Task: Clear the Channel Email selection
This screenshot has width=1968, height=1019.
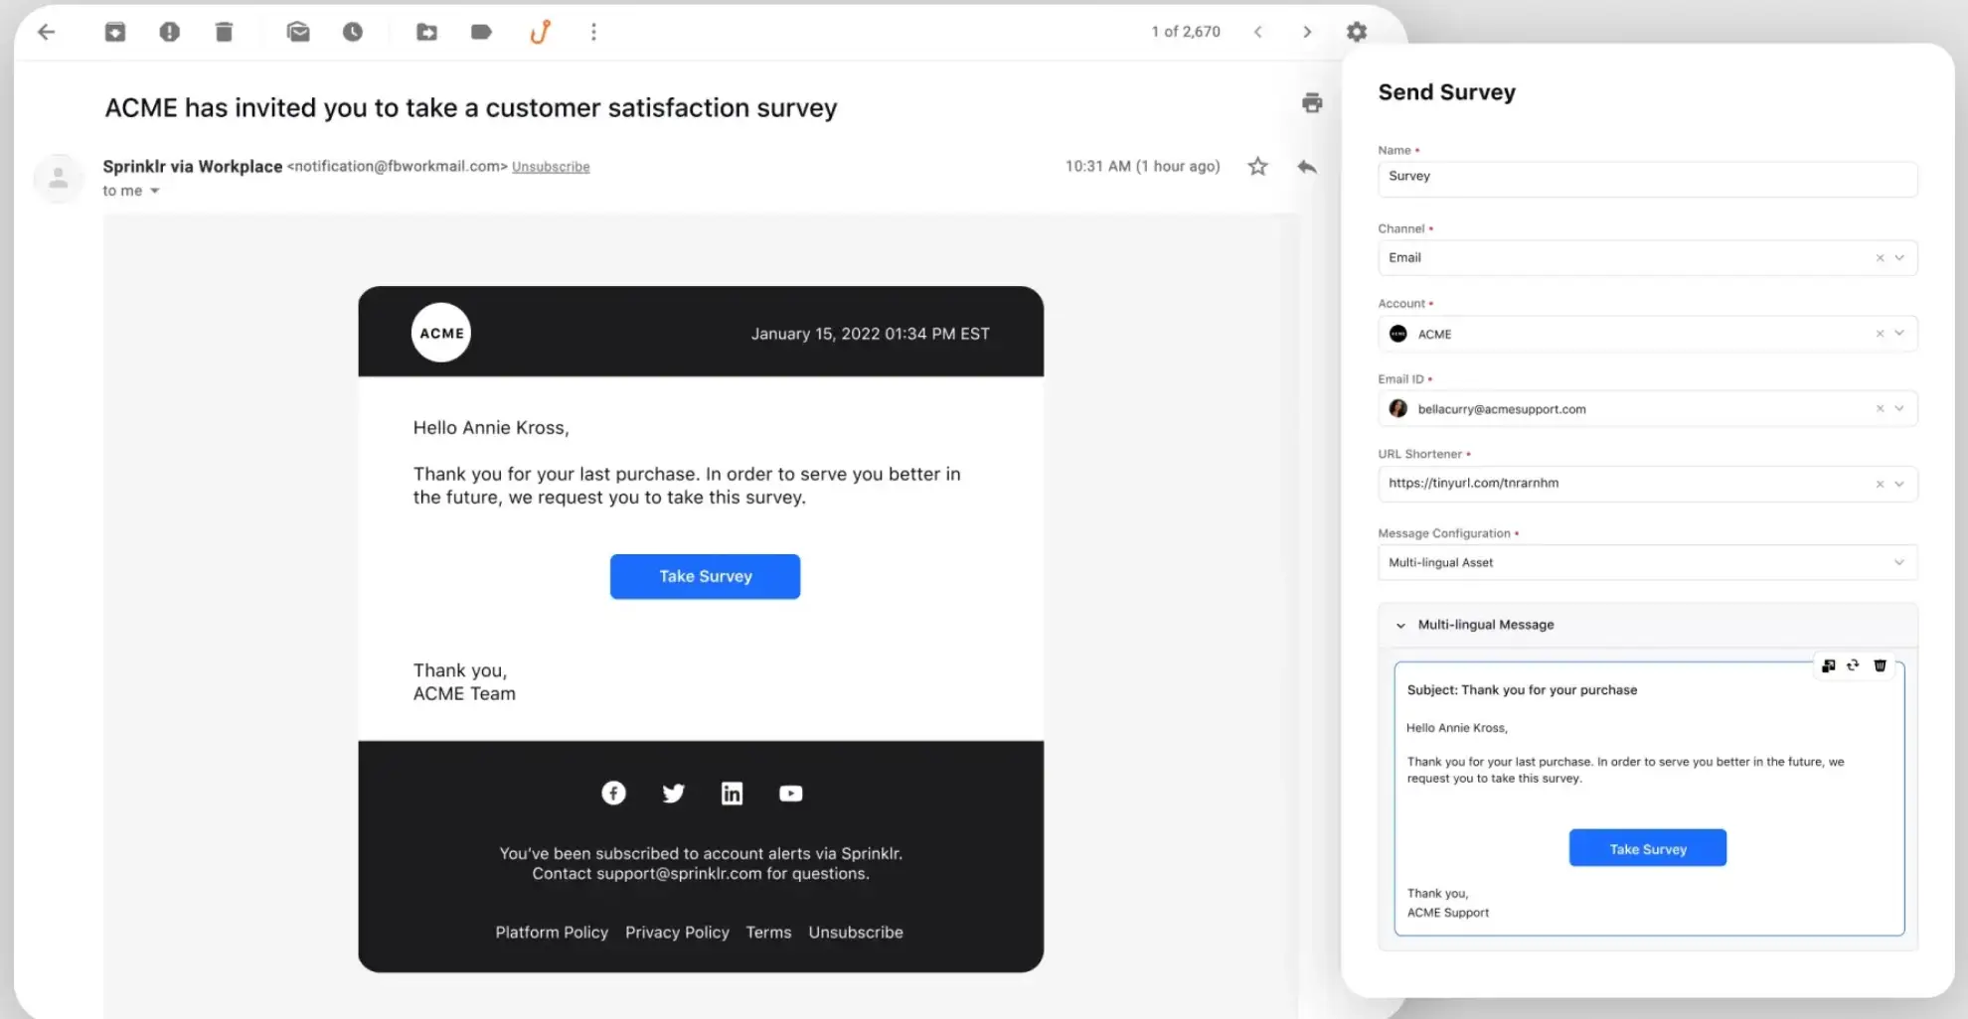Action: coord(1880,258)
